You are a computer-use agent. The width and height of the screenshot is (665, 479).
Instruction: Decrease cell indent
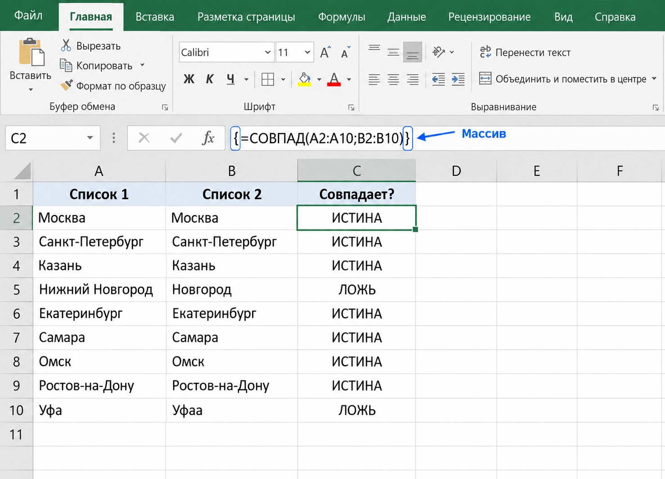[439, 80]
